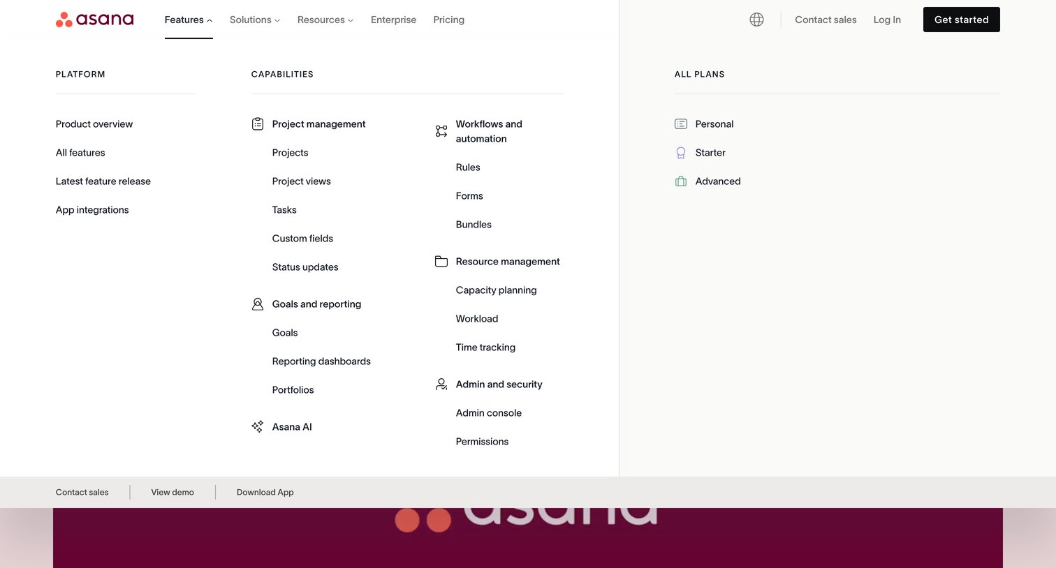This screenshot has width=1056, height=568.
Task: Select Admin console
Action: tap(489, 413)
